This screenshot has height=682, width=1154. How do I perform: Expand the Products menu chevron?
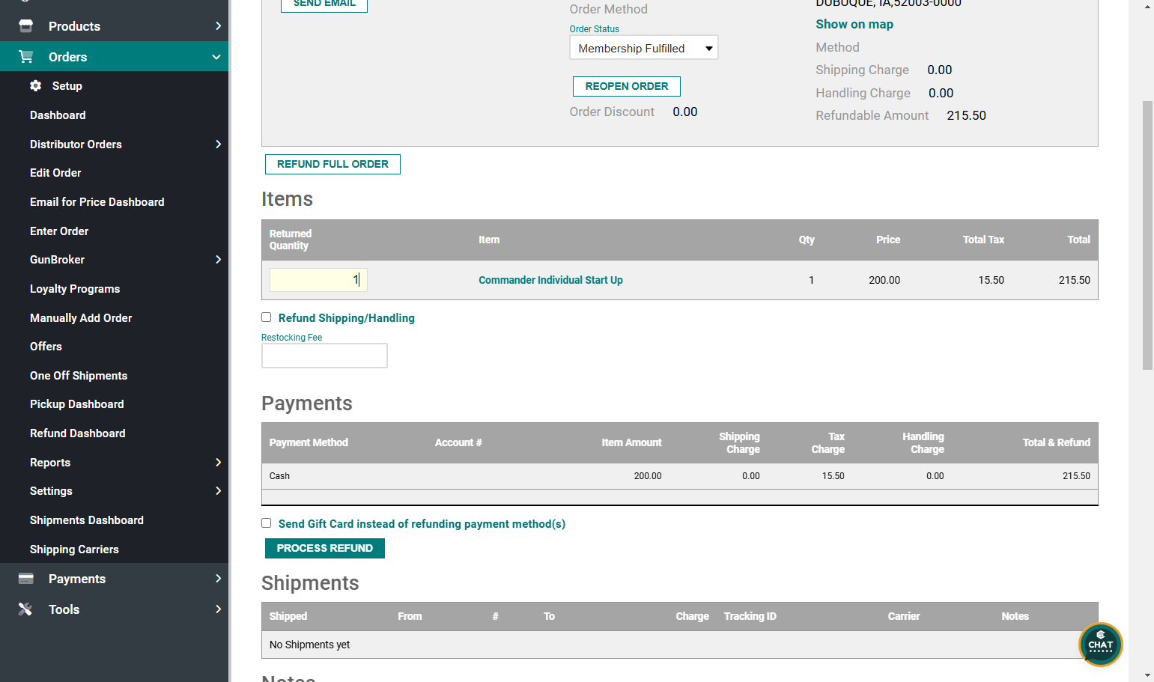tap(218, 26)
